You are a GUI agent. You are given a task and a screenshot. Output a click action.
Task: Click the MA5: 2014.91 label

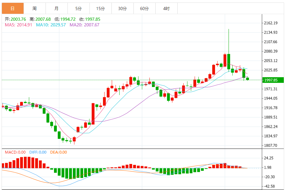(x=19, y=25)
